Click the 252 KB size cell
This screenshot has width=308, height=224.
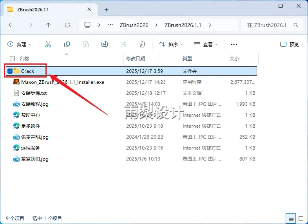coord(247,137)
